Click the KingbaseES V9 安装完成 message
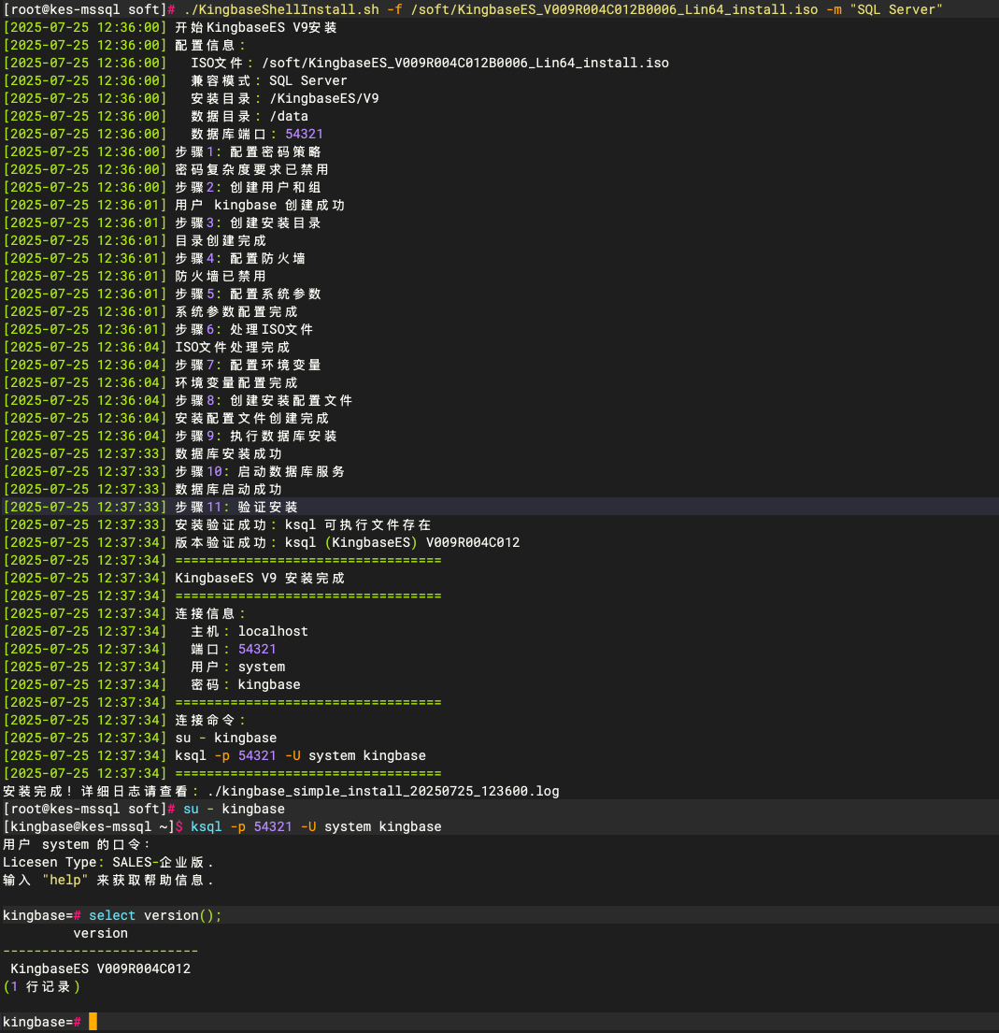The height and width of the screenshot is (1033, 999). click(260, 578)
